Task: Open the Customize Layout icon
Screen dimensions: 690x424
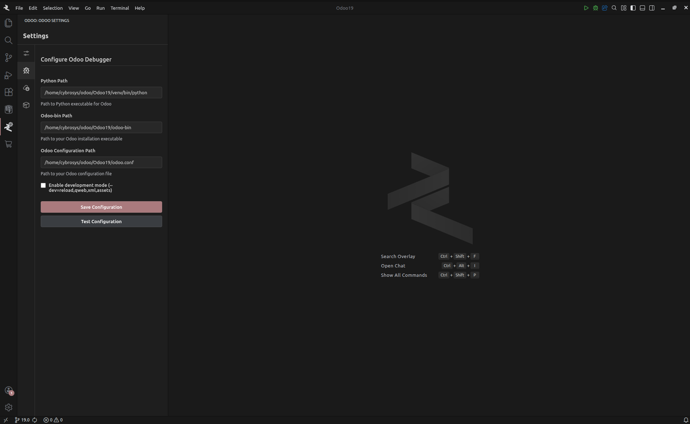Action: (x=624, y=8)
